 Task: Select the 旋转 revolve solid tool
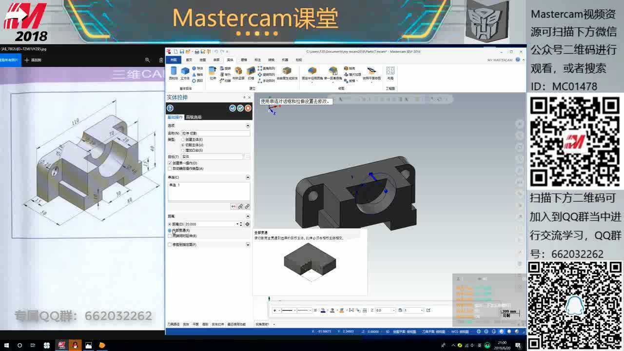pyautogui.click(x=225, y=69)
